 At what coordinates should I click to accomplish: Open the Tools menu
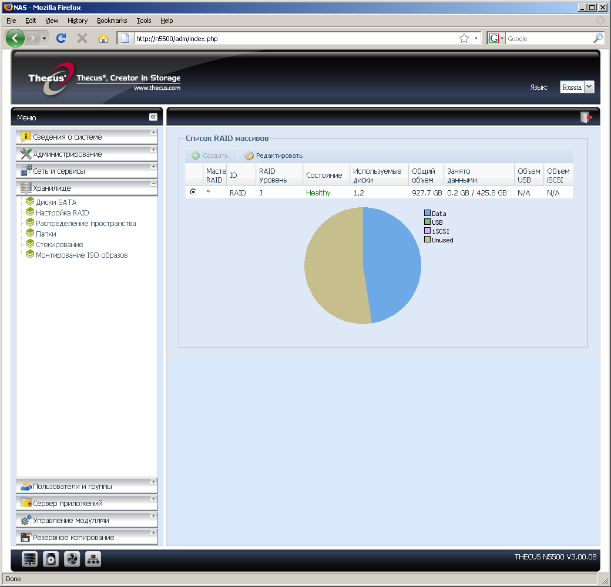click(144, 21)
